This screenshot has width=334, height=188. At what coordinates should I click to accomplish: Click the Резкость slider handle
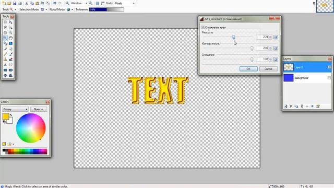tap(234, 37)
